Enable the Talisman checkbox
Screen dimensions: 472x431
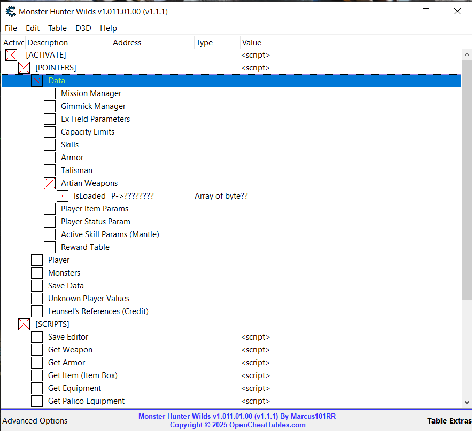click(x=50, y=170)
